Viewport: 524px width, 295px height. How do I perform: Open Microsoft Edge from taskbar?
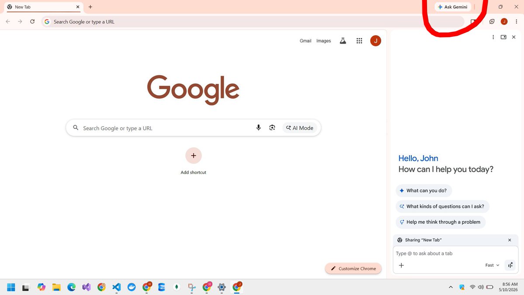coord(72,287)
